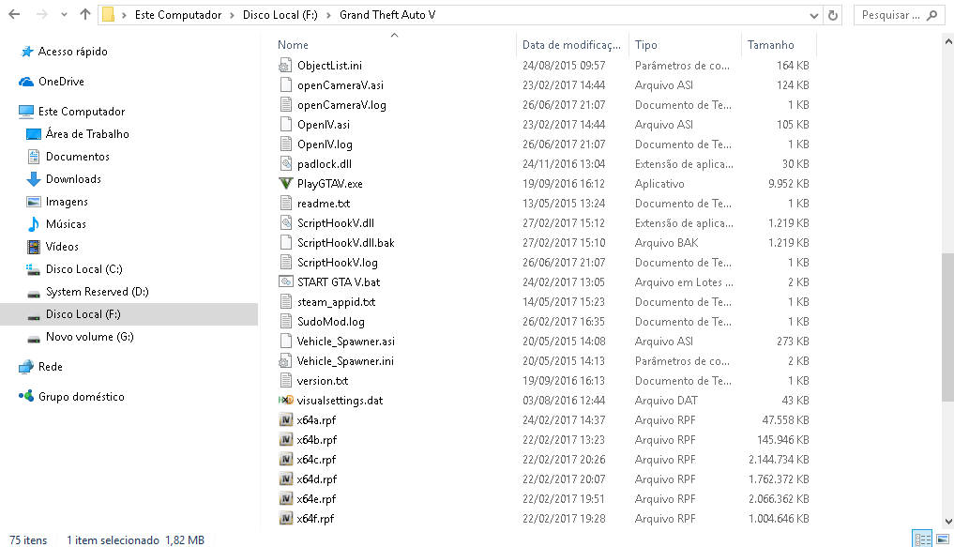The image size is (954, 547).
Task: Select START GTA V.bat file icon
Action: pyautogui.click(x=285, y=281)
